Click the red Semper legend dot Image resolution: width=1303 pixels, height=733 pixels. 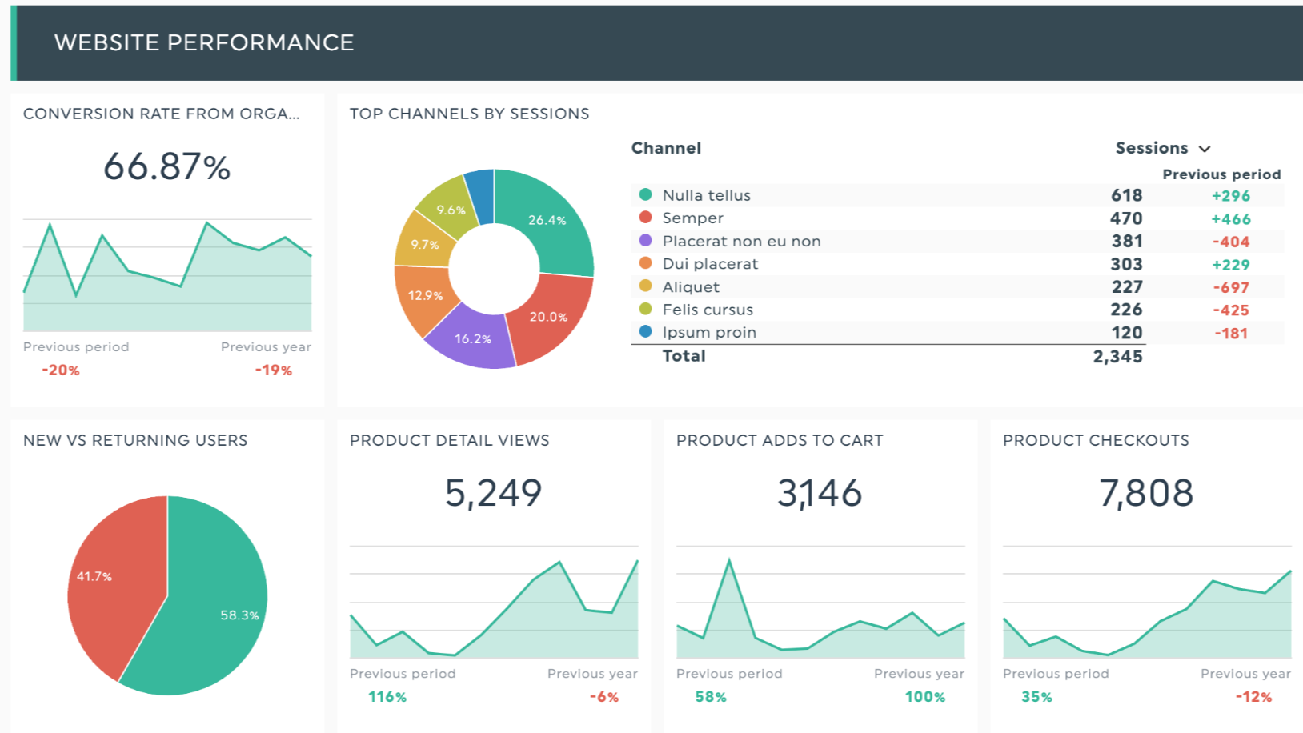pos(645,218)
